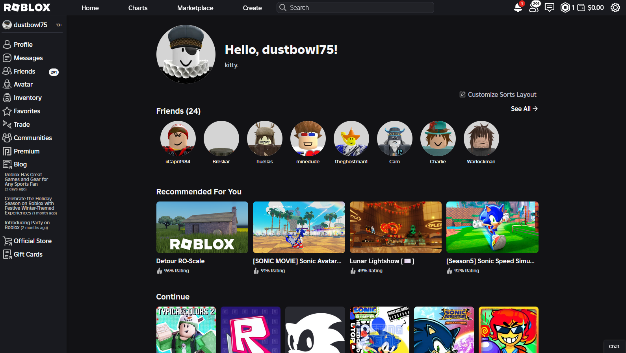Continue the red-haired character game
The width and height of the screenshot is (626, 353).
tap(509, 330)
